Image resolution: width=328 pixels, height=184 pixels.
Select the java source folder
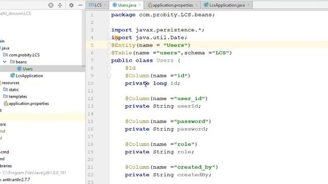coord(6,48)
